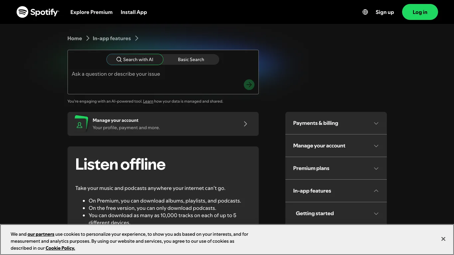Viewport: 454px width, 255px height.
Task: Expand the Payments & billing section
Action: [336, 123]
